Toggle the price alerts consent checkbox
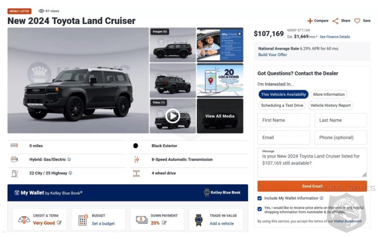378x236 pixels. (260, 209)
